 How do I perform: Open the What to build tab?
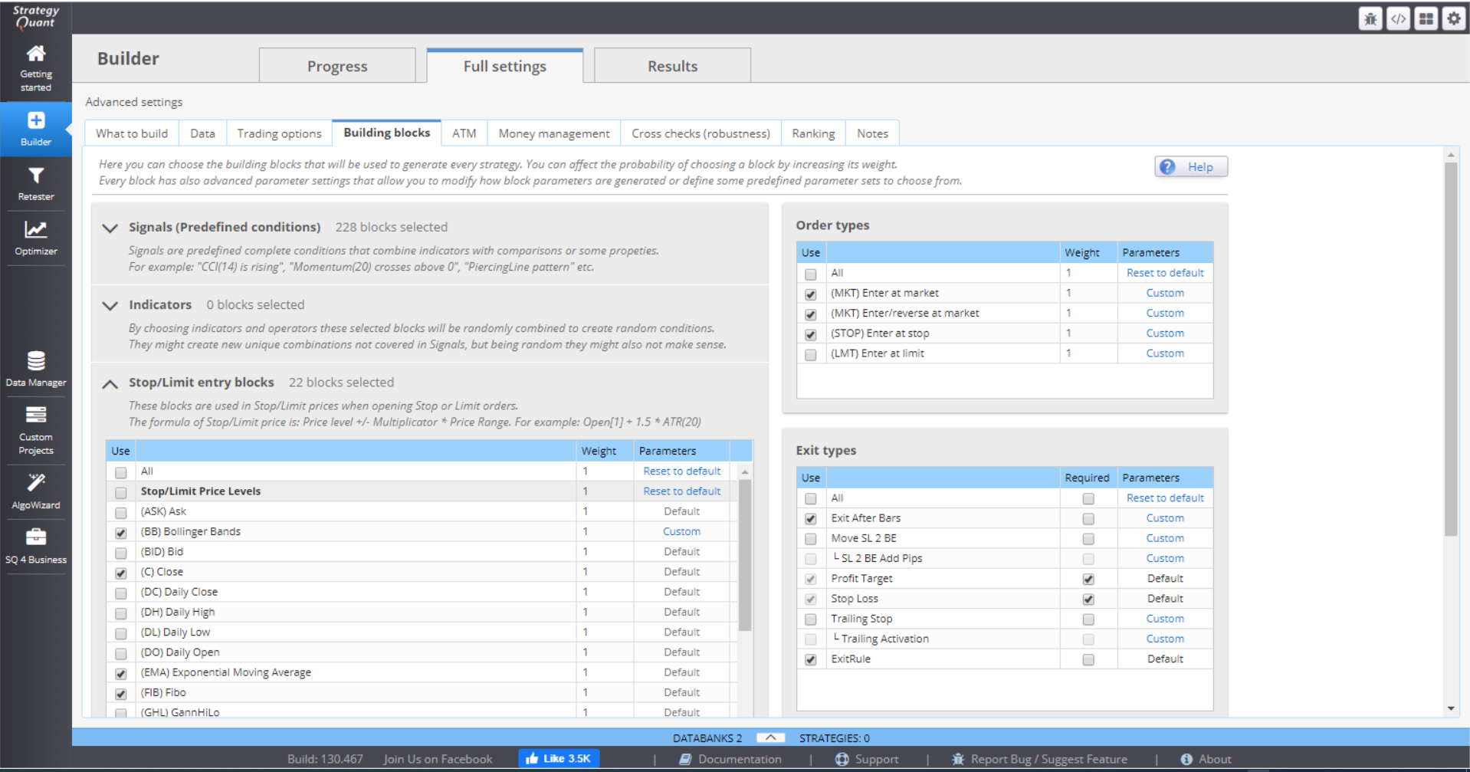[x=132, y=133]
